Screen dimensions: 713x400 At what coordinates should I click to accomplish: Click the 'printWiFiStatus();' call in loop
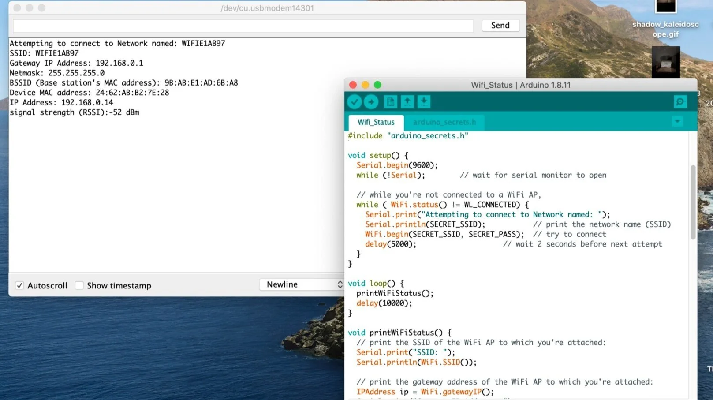pyautogui.click(x=395, y=293)
